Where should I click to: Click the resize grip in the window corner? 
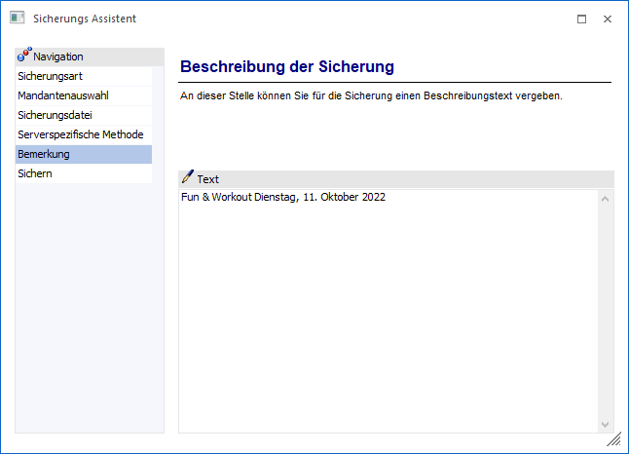click(614, 440)
